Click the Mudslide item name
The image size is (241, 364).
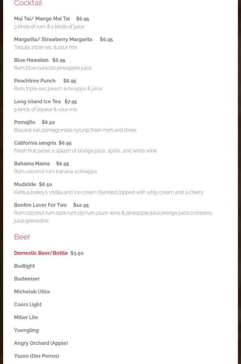pyautogui.click(x=25, y=184)
